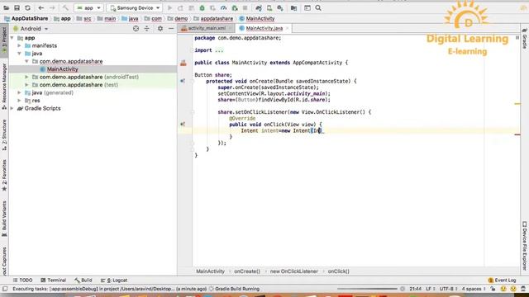The height and width of the screenshot is (297, 529).
Task: Open the Structure side tab
Action: tap(4, 135)
